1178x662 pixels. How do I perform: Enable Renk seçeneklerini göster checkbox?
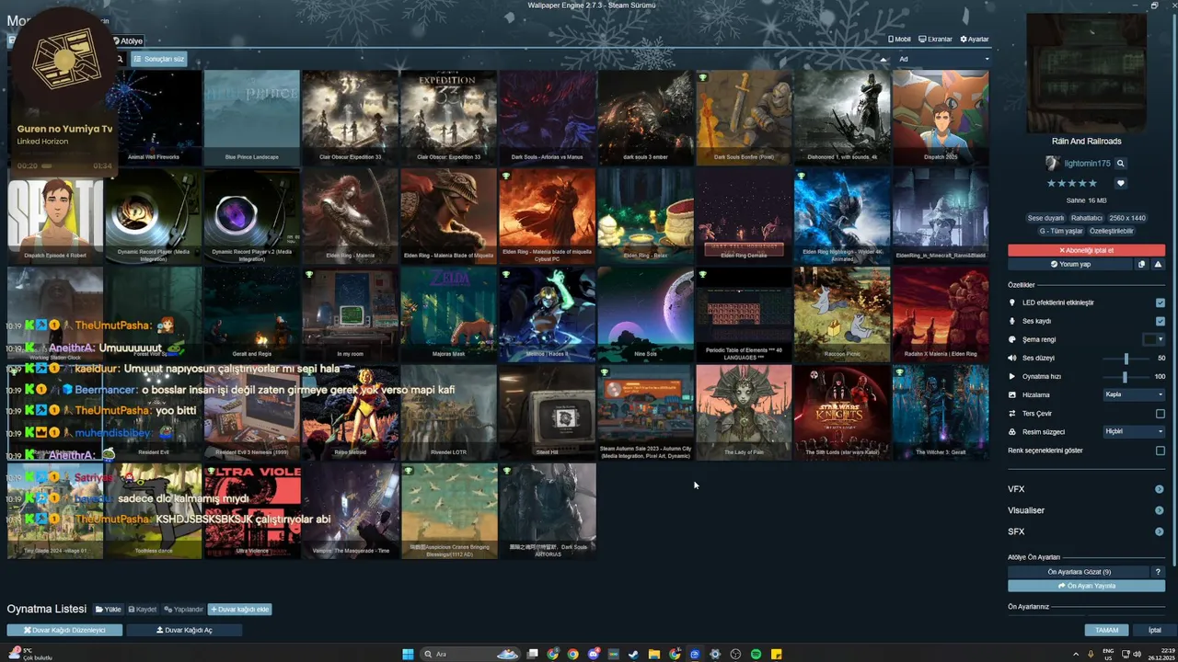[1160, 451]
